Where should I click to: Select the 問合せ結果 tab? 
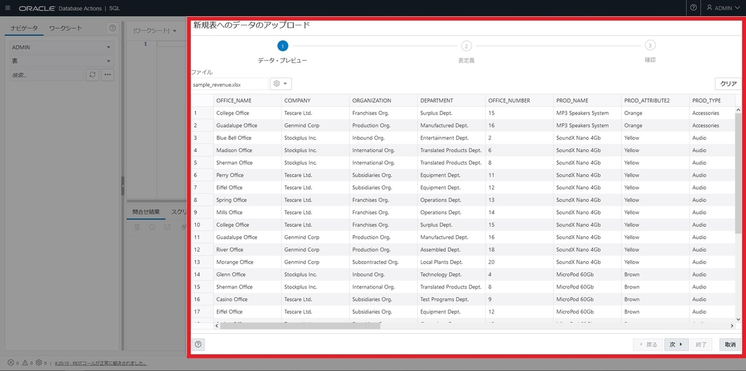145,212
